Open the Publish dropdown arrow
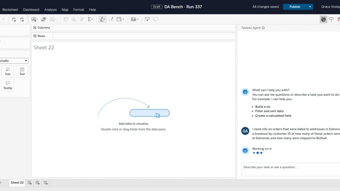Viewport: 340px width, 191px height. 310,7
